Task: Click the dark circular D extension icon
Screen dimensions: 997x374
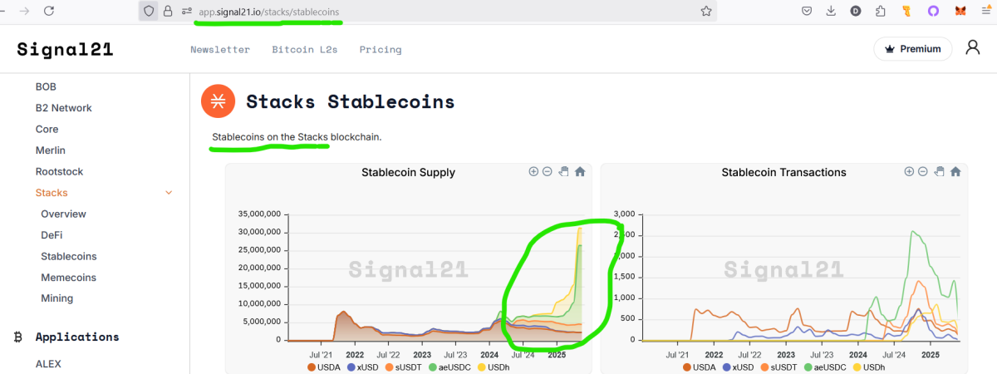Action: point(856,11)
